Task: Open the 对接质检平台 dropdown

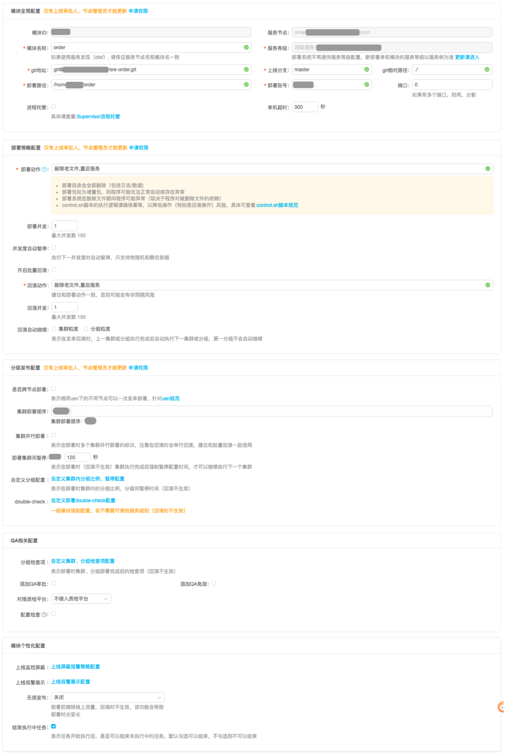Action: tap(81, 599)
